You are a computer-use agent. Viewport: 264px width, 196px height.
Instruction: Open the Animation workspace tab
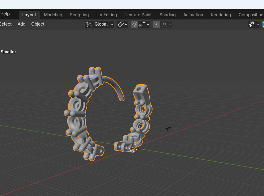point(193,15)
